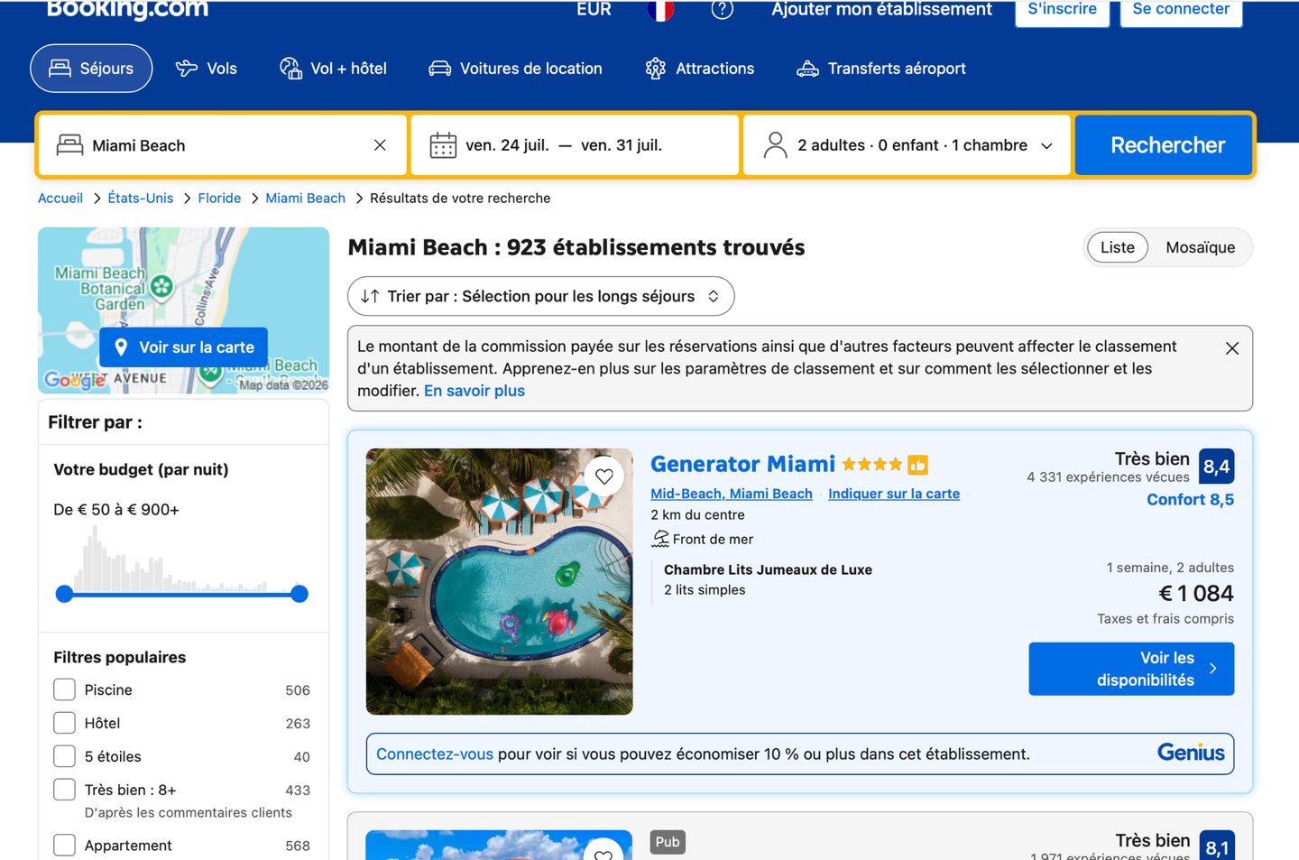Image resolution: width=1299 pixels, height=860 pixels.
Task: Open the help question mark icon
Action: click(722, 9)
